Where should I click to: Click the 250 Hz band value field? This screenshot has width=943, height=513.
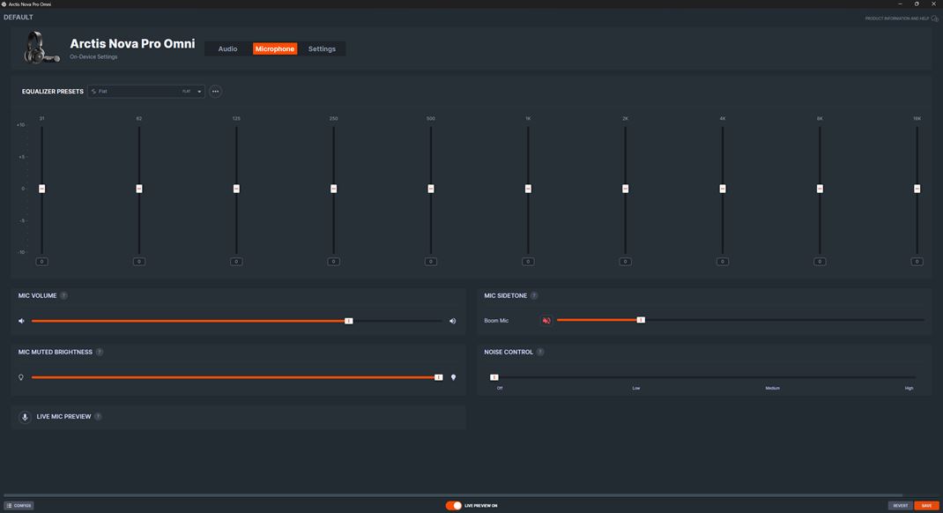334,262
